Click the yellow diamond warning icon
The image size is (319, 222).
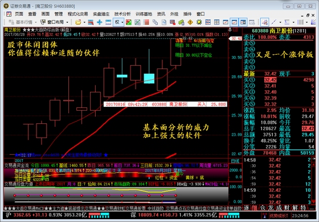(190, 22)
